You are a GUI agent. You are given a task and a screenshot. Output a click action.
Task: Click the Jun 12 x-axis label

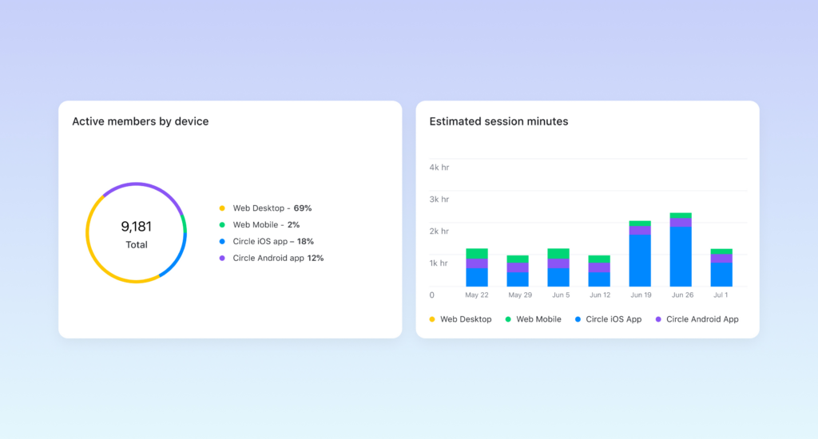click(x=599, y=295)
